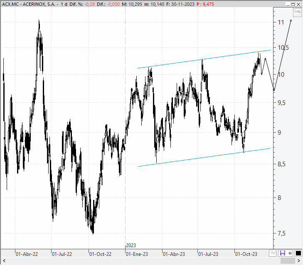Viewport: 303px width, 265px height.
Task: Click the 8 price axis label
Action: pyautogui.click(x=279, y=198)
